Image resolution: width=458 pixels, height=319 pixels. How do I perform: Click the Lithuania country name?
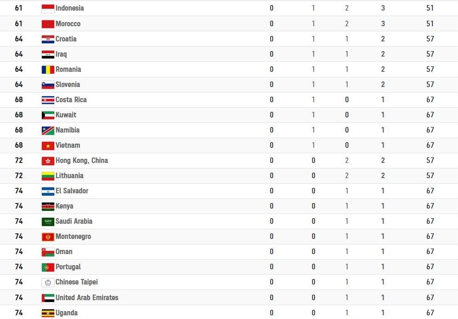pos(69,175)
